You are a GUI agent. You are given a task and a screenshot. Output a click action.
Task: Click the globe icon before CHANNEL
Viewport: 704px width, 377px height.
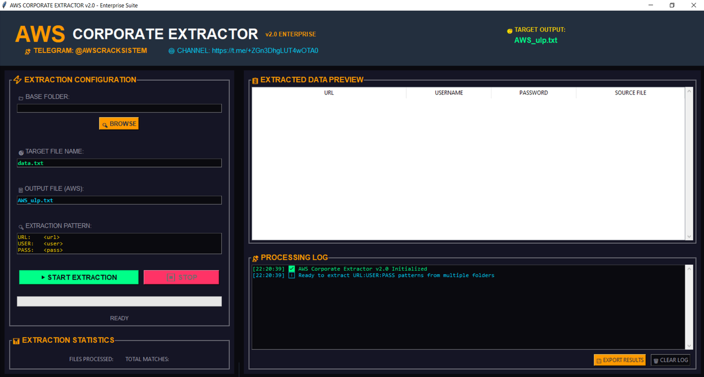(171, 51)
